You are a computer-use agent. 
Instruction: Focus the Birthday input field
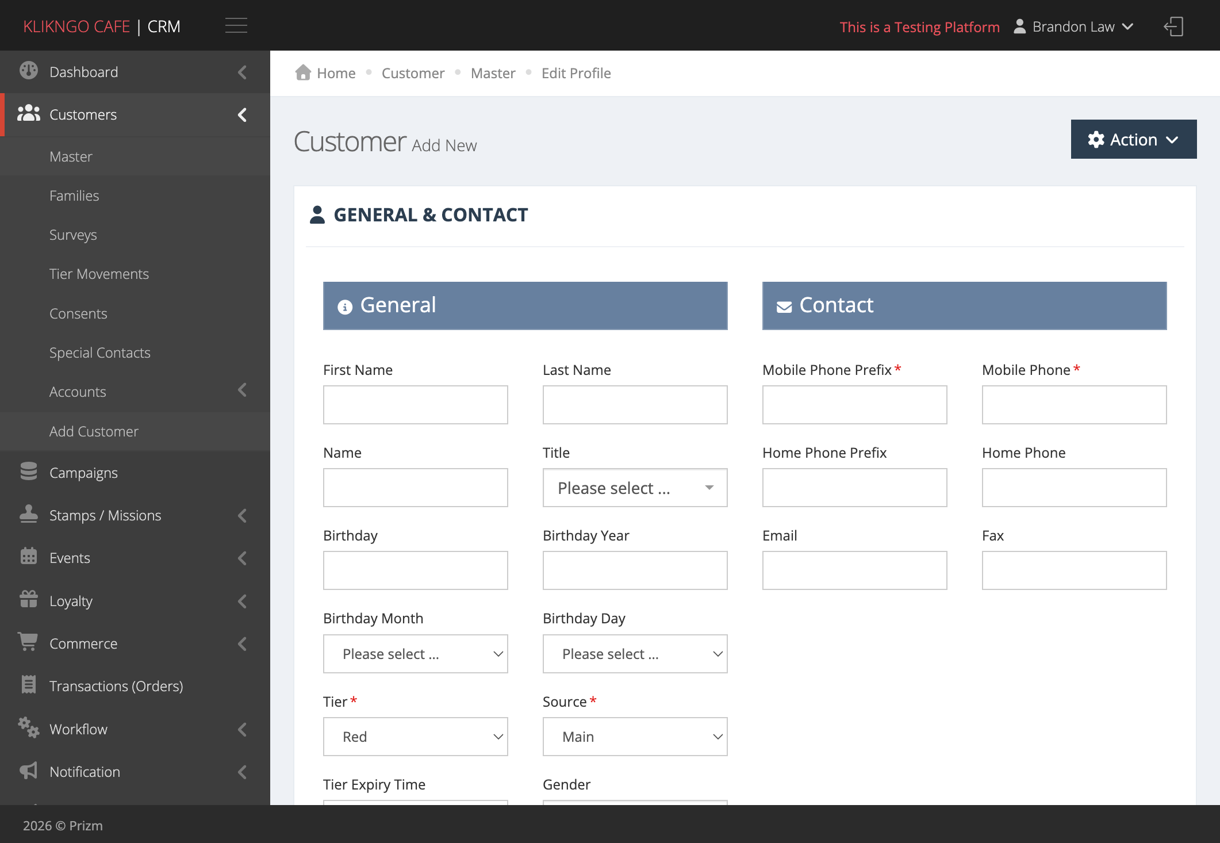(415, 570)
